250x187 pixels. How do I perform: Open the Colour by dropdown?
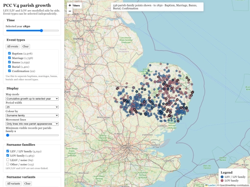click(32, 115)
